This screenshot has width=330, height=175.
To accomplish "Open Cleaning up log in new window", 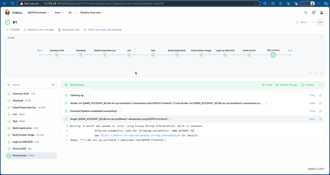I will point(320,95).
